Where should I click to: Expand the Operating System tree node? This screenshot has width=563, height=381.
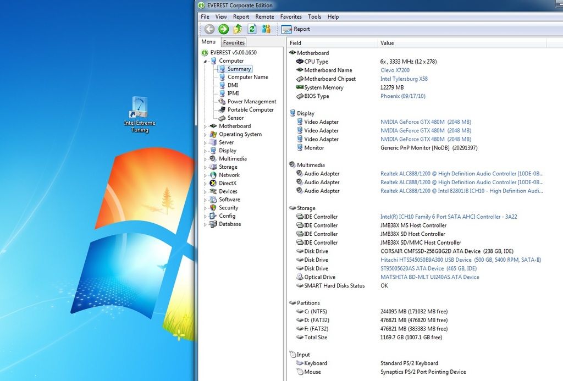(x=206, y=135)
